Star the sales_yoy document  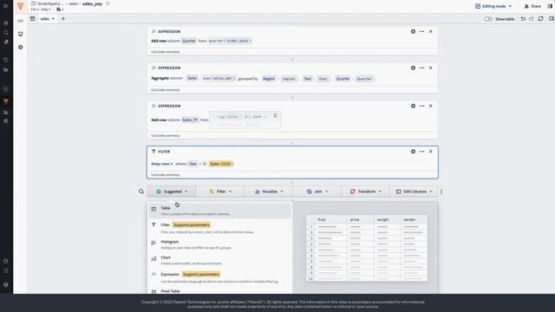click(108, 3)
